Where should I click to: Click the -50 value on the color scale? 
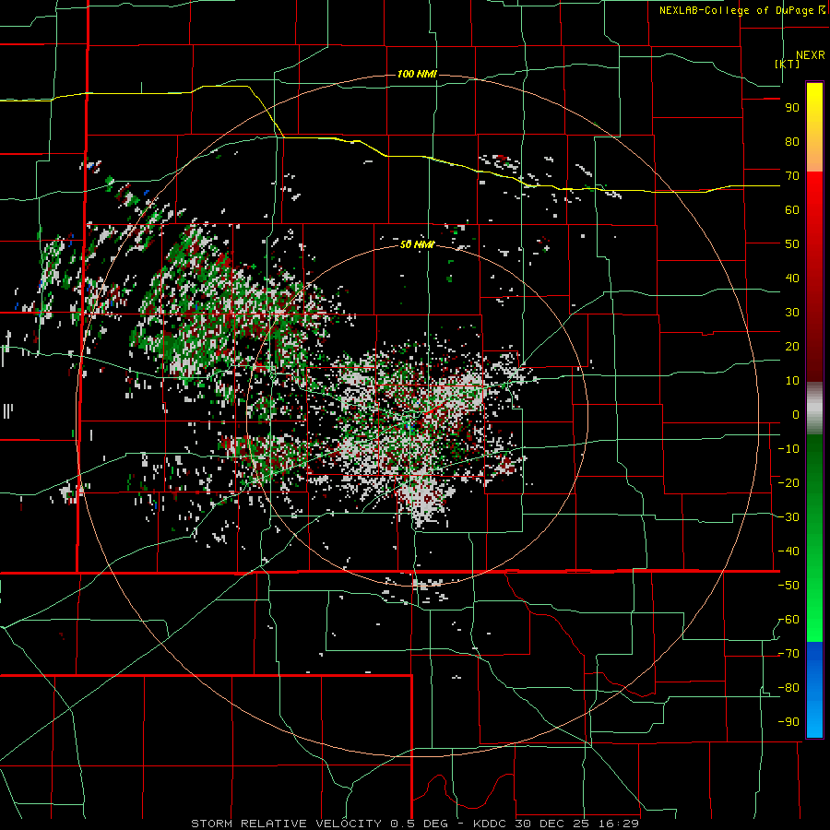pyautogui.click(x=788, y=586)
